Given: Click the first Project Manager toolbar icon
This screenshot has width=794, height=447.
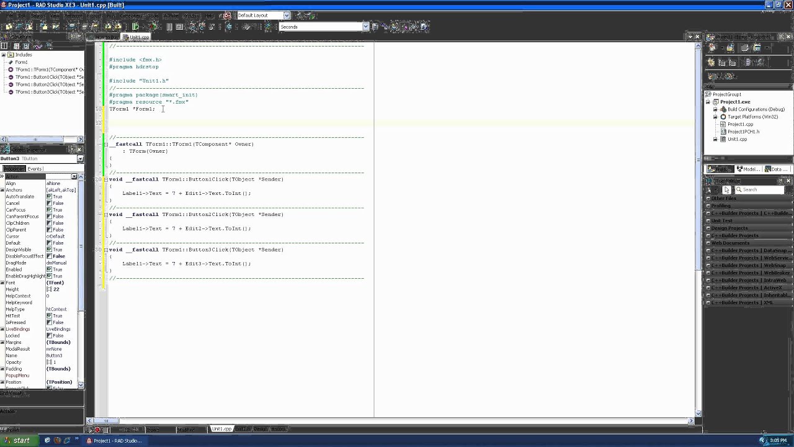Looking at the screenshot, I should (x=713, y=48).
